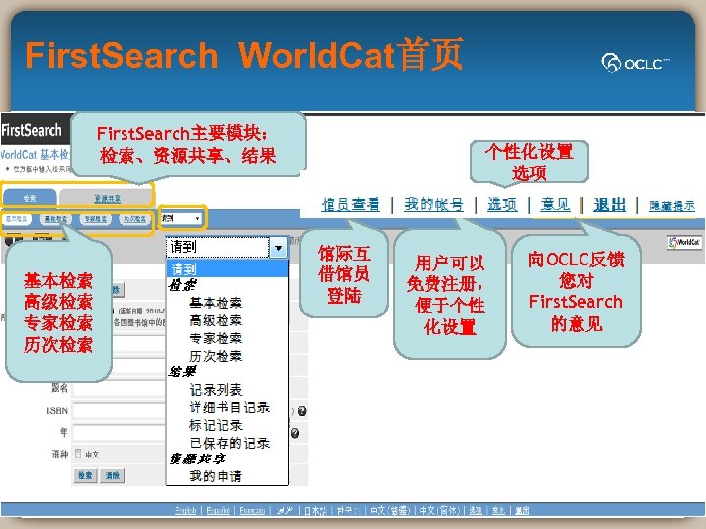Open the 意见 feedback link

point(555,205)
